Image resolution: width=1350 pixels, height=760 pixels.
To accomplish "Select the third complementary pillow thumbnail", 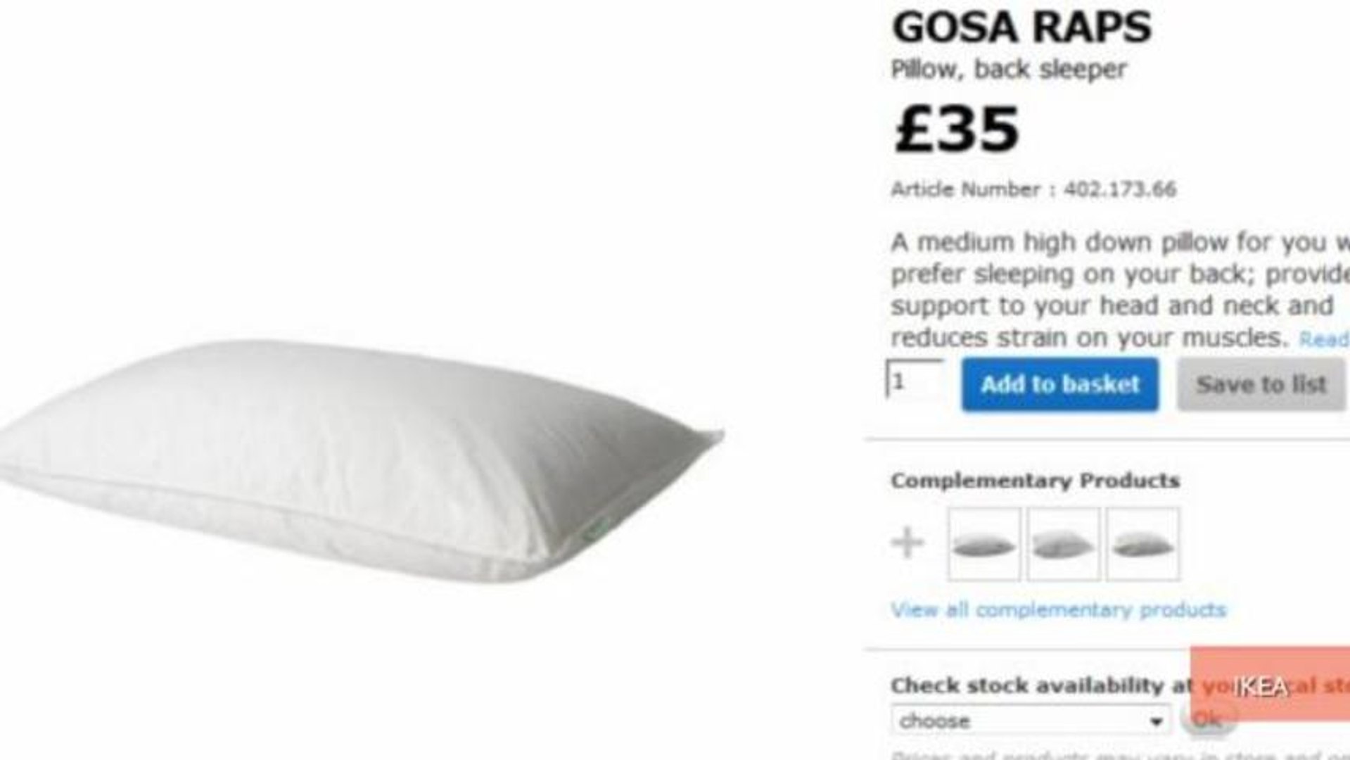I will 1142,544.
